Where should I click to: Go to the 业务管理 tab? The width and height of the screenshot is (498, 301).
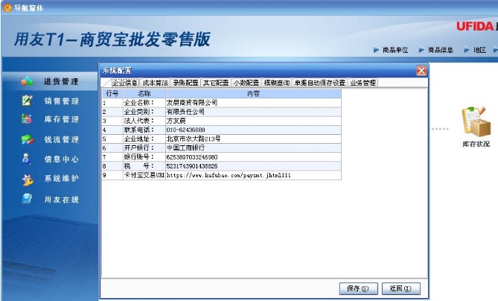click(x=363, y=83)
